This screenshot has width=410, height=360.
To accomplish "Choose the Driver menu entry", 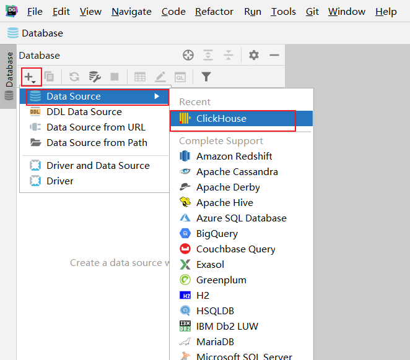I will (x=95, y=181).
